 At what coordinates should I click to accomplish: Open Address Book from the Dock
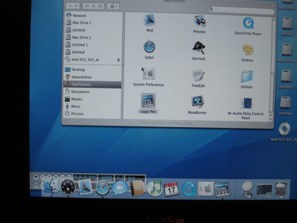point(137,188)
